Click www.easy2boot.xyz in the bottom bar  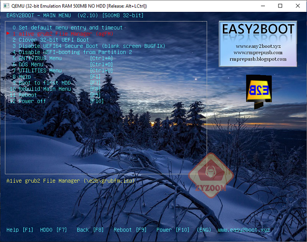click(x=244, y=230)
